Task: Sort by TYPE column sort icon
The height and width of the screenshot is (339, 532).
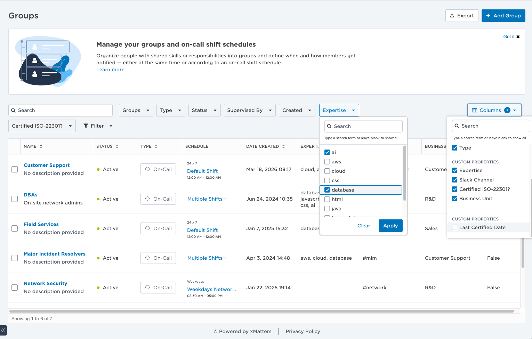Action: (156, 146)
